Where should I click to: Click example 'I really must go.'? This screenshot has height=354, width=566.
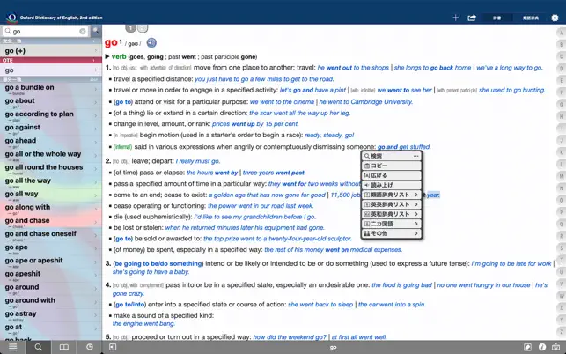point(198,161)
